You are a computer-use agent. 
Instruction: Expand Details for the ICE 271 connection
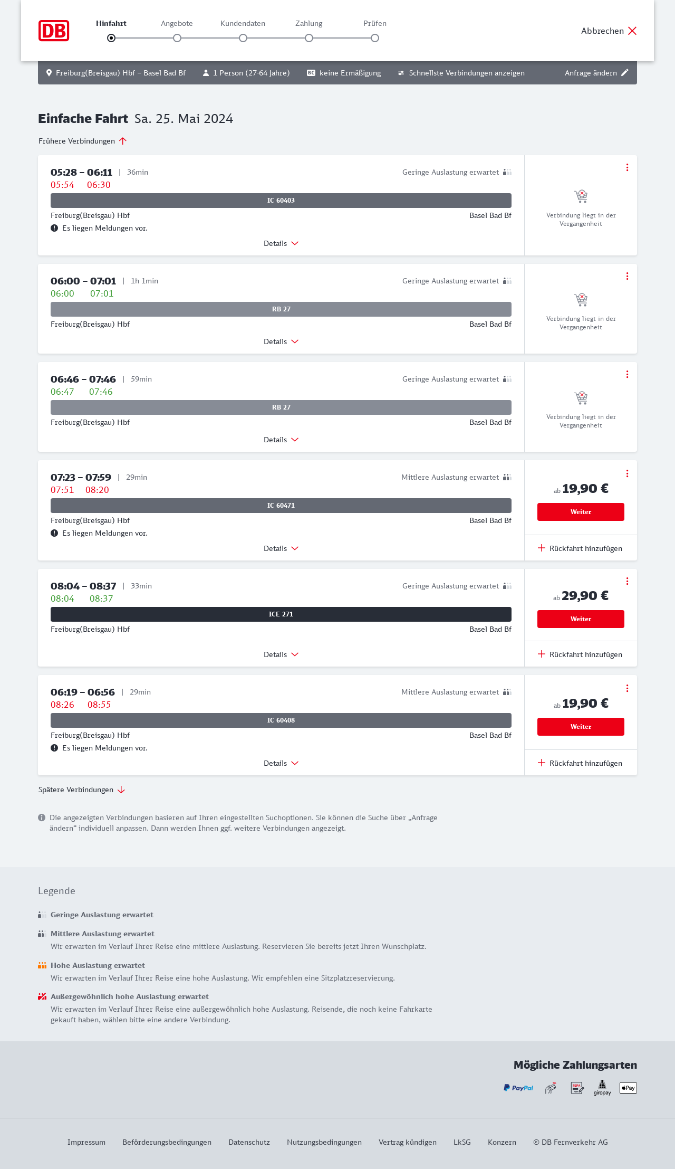(x=281, y=654)
